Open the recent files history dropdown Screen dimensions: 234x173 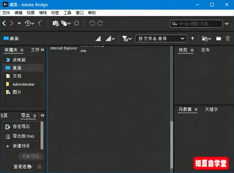tap(30, 23)
